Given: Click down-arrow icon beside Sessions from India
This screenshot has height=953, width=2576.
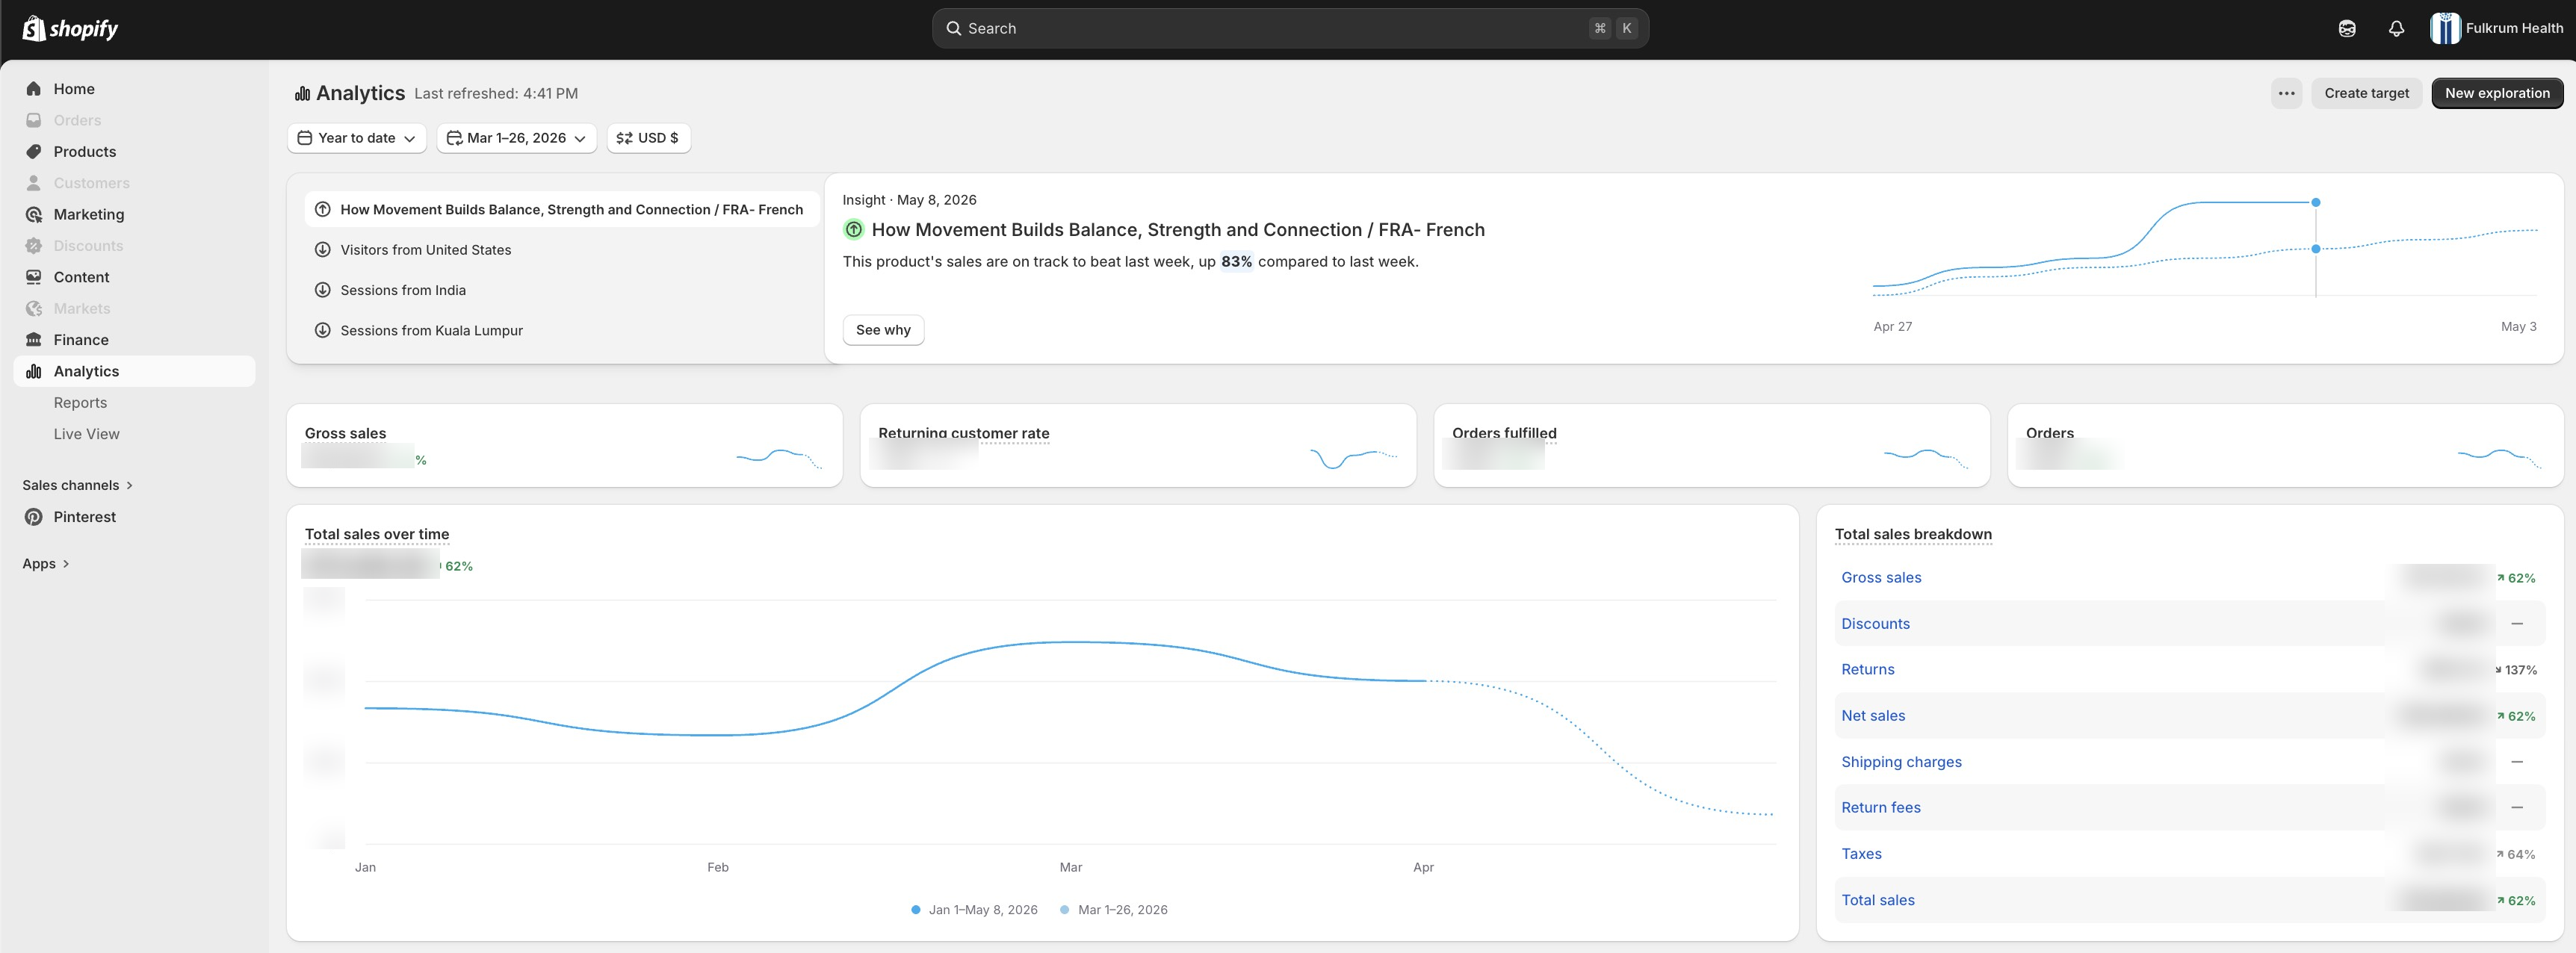Looking at the screenshot, I should [322, 290].
